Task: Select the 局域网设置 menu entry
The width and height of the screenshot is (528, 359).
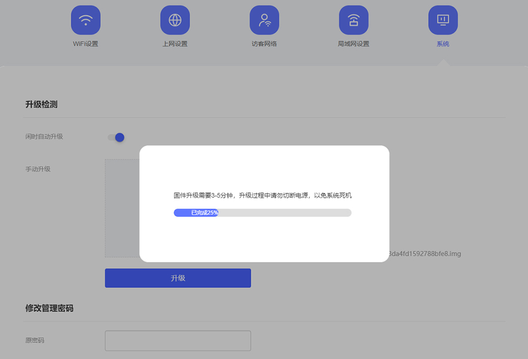Action: pyautogui.click(x=353, y=44)
